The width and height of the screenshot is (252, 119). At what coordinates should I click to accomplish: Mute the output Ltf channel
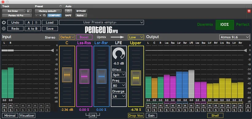[x=210, y=106]
